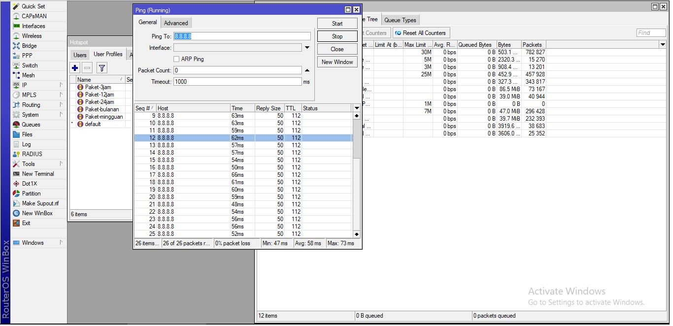This screenshot has height=326, width=673.
Task: Expand Routing submenu arrow
Action: pyautogui.click(x=62, y=105)
